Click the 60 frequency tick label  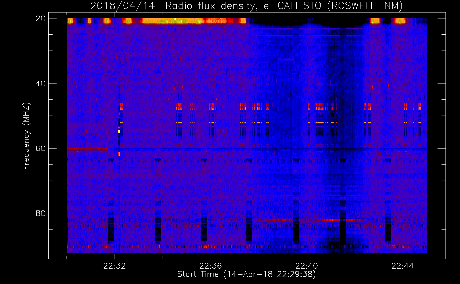[x=40, y=148]
